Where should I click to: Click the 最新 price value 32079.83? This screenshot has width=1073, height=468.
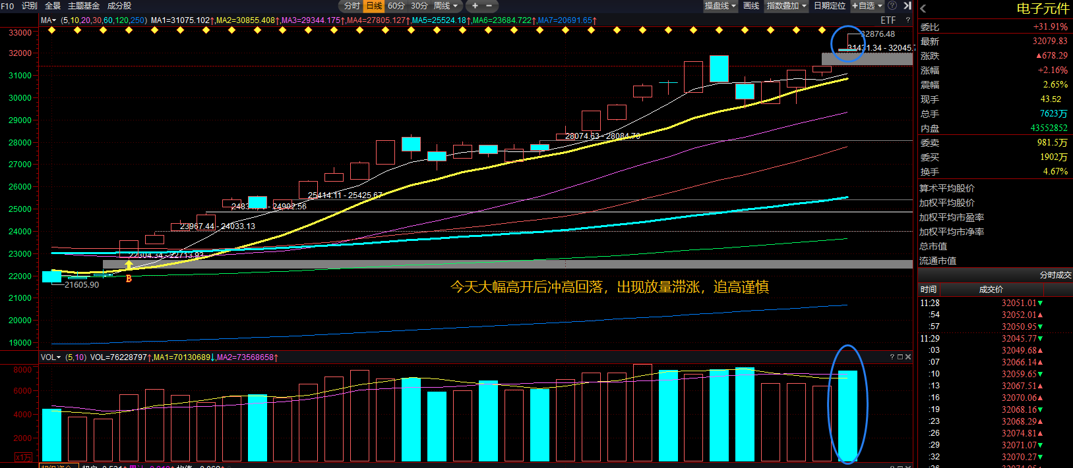[x=1050, y=41]
